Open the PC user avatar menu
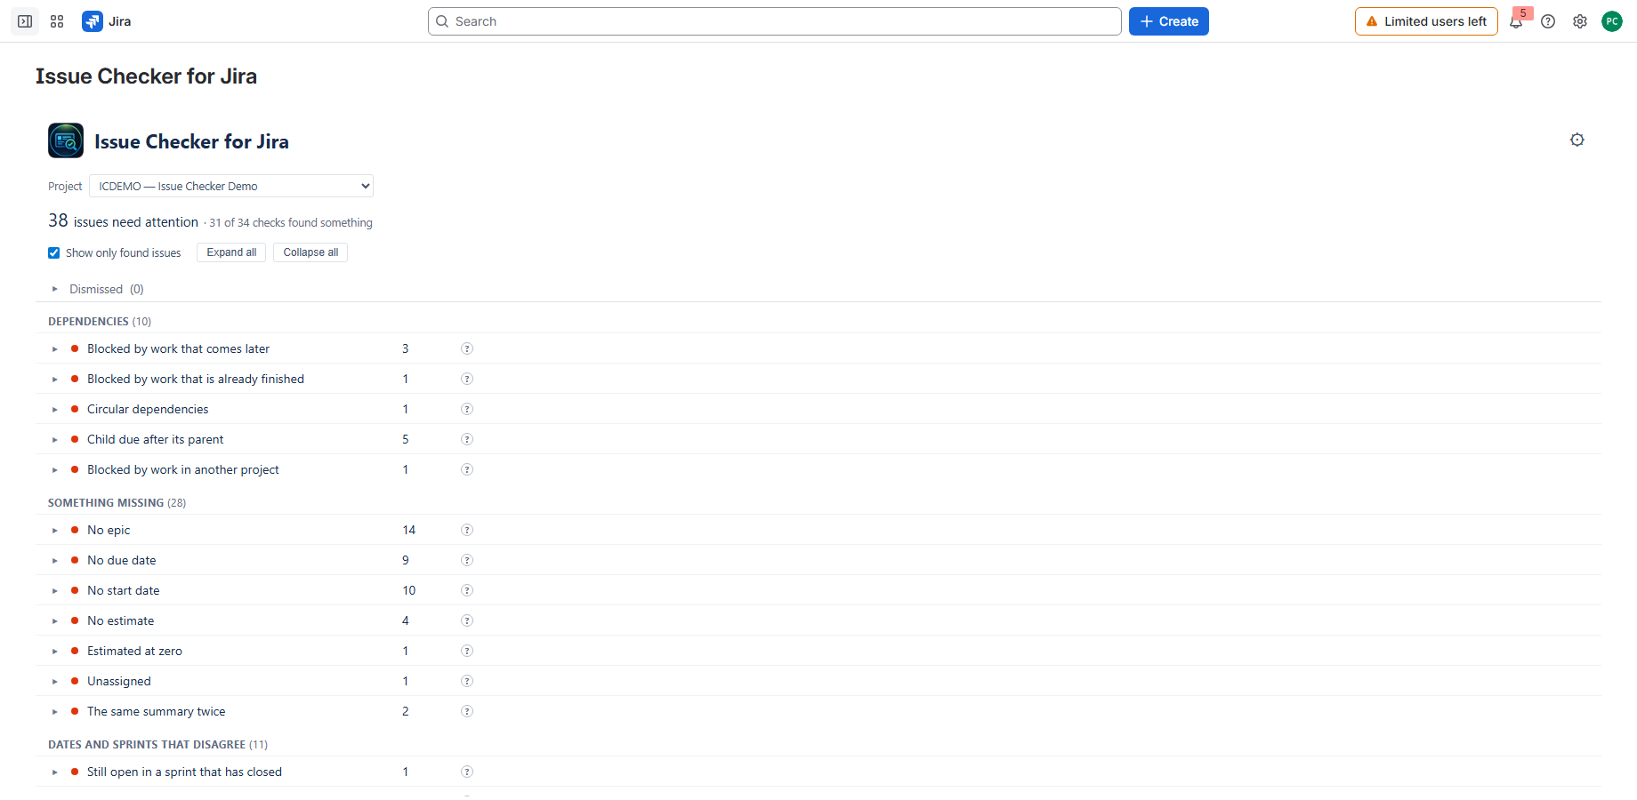Viewport: 1637px width, 800px height. tap(1612, 21)
